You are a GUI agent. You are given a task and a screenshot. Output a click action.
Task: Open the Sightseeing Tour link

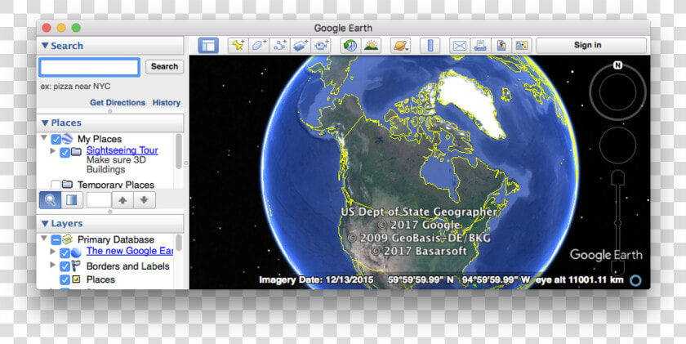(x=122, y=150)
